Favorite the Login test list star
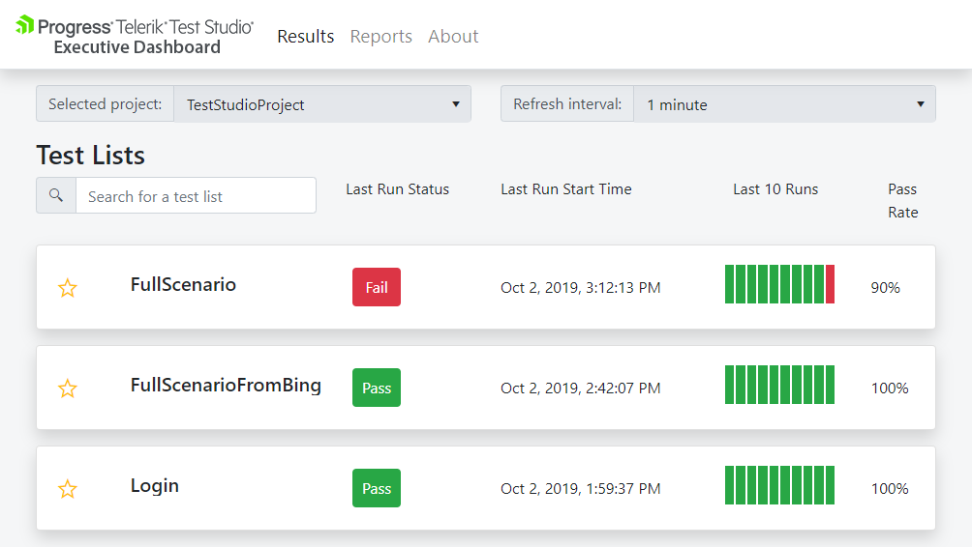 68,489
